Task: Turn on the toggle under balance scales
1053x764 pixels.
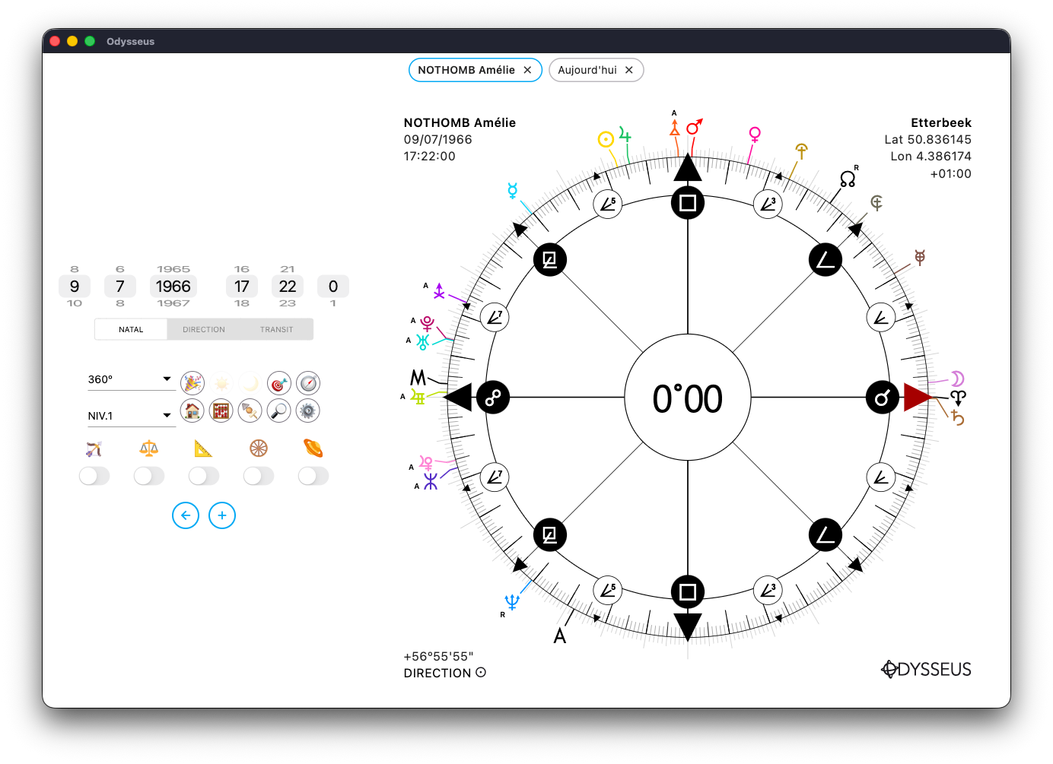Action: 149,476
